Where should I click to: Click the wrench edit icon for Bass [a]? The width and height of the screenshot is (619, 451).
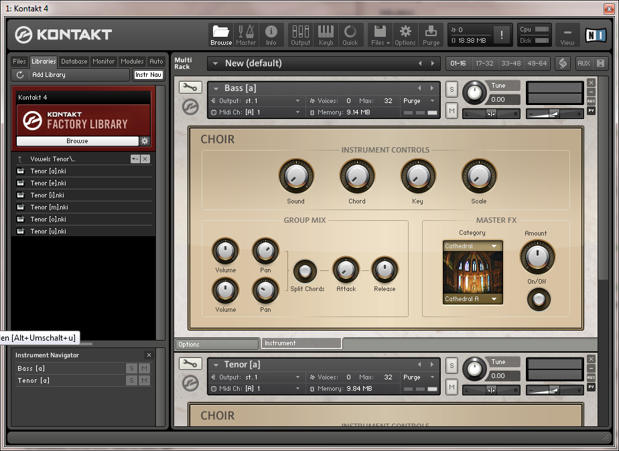click(191, 88)
